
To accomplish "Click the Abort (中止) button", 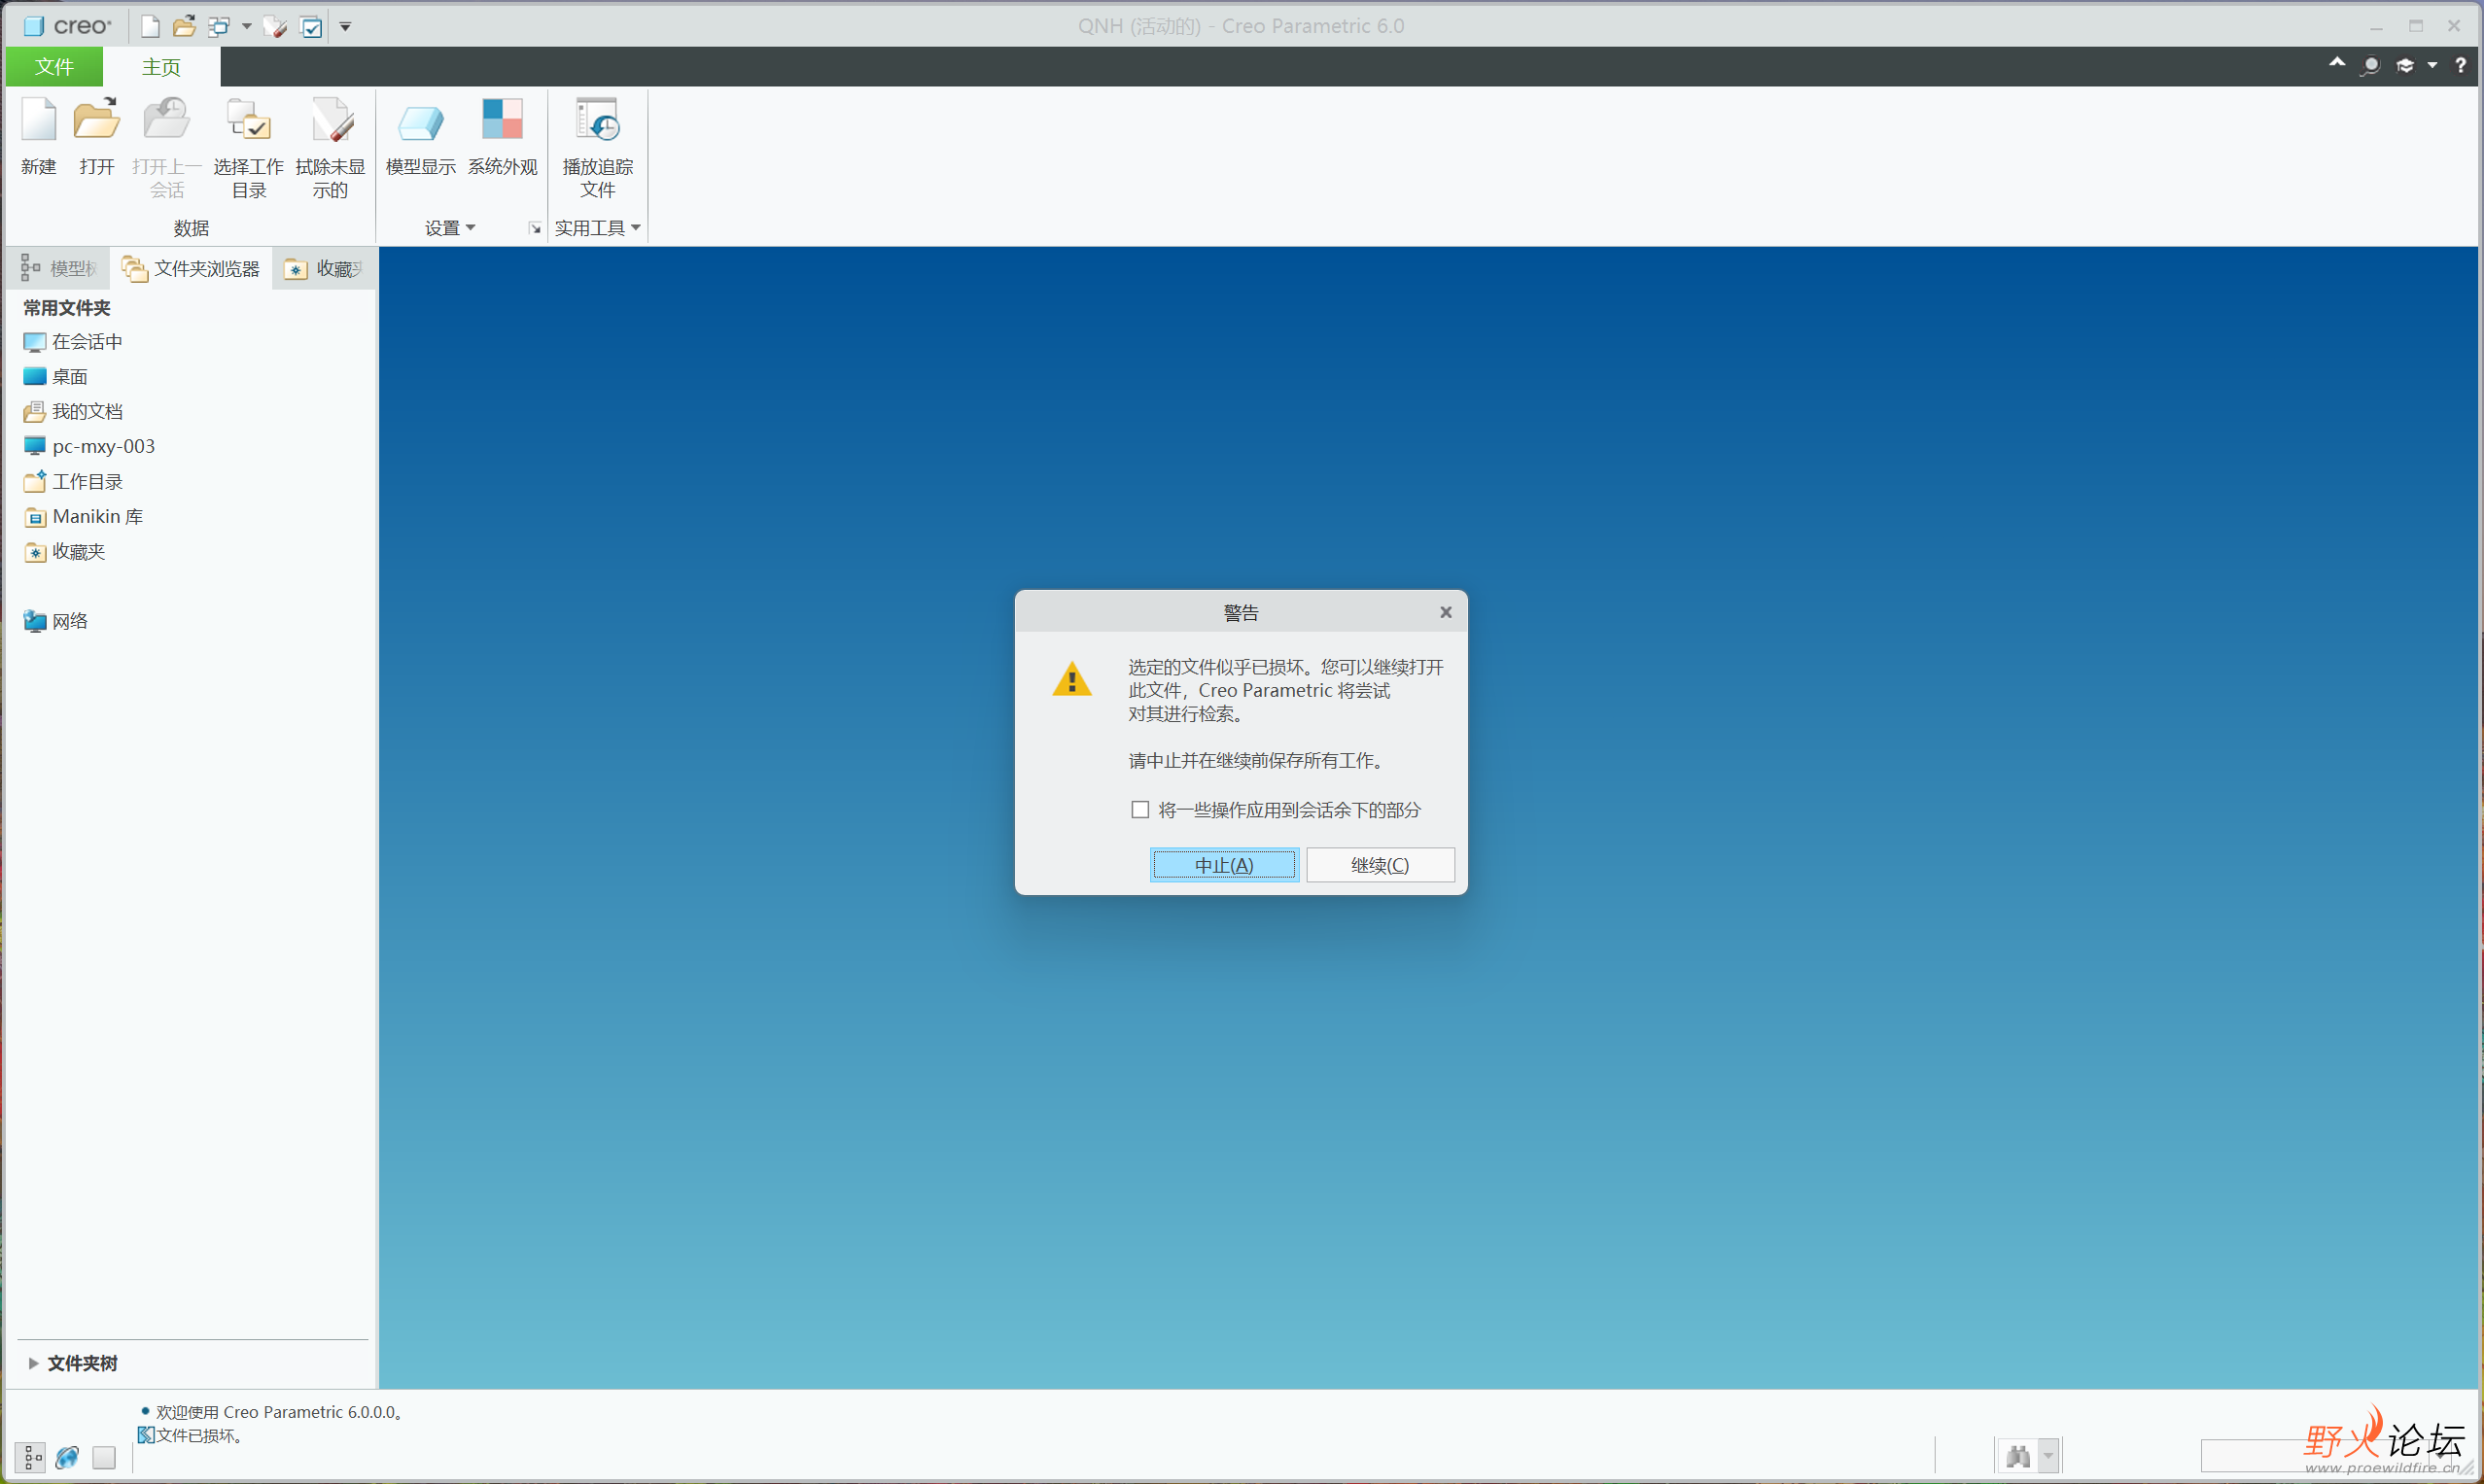I will point(1223,865).
